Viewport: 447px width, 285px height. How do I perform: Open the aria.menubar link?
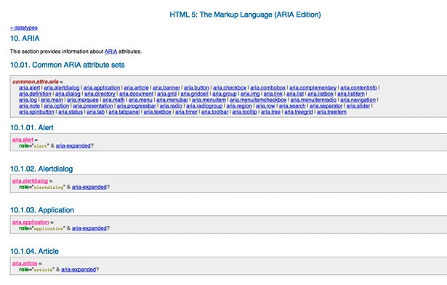(x=172, y=100)
